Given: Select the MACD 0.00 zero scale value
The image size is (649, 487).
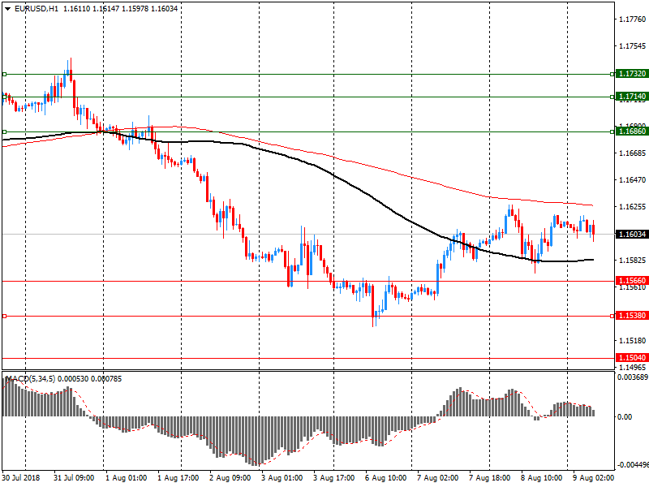Looking at the screenshot, I should 625,417.
